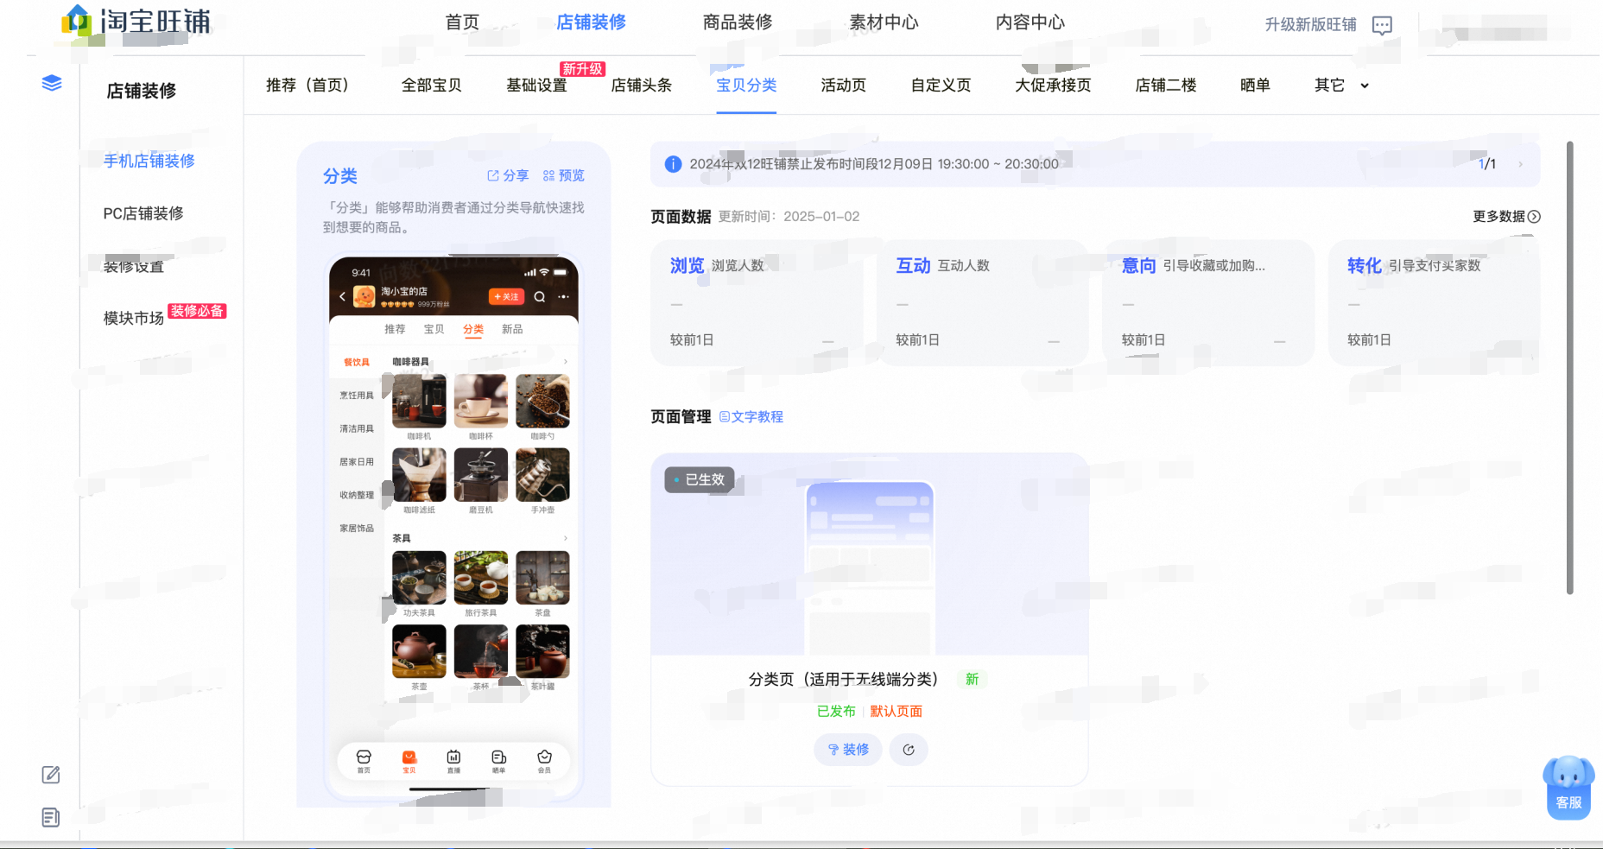Tap 晒单 icon in phone bottom bar
The width and height of the screenshot is (1603, 849).
pos(498,761)
